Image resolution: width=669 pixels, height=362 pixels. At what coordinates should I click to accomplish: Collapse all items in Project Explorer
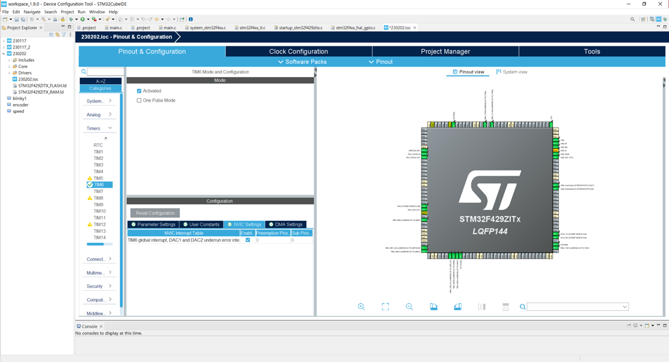click(x=51, y=35)
